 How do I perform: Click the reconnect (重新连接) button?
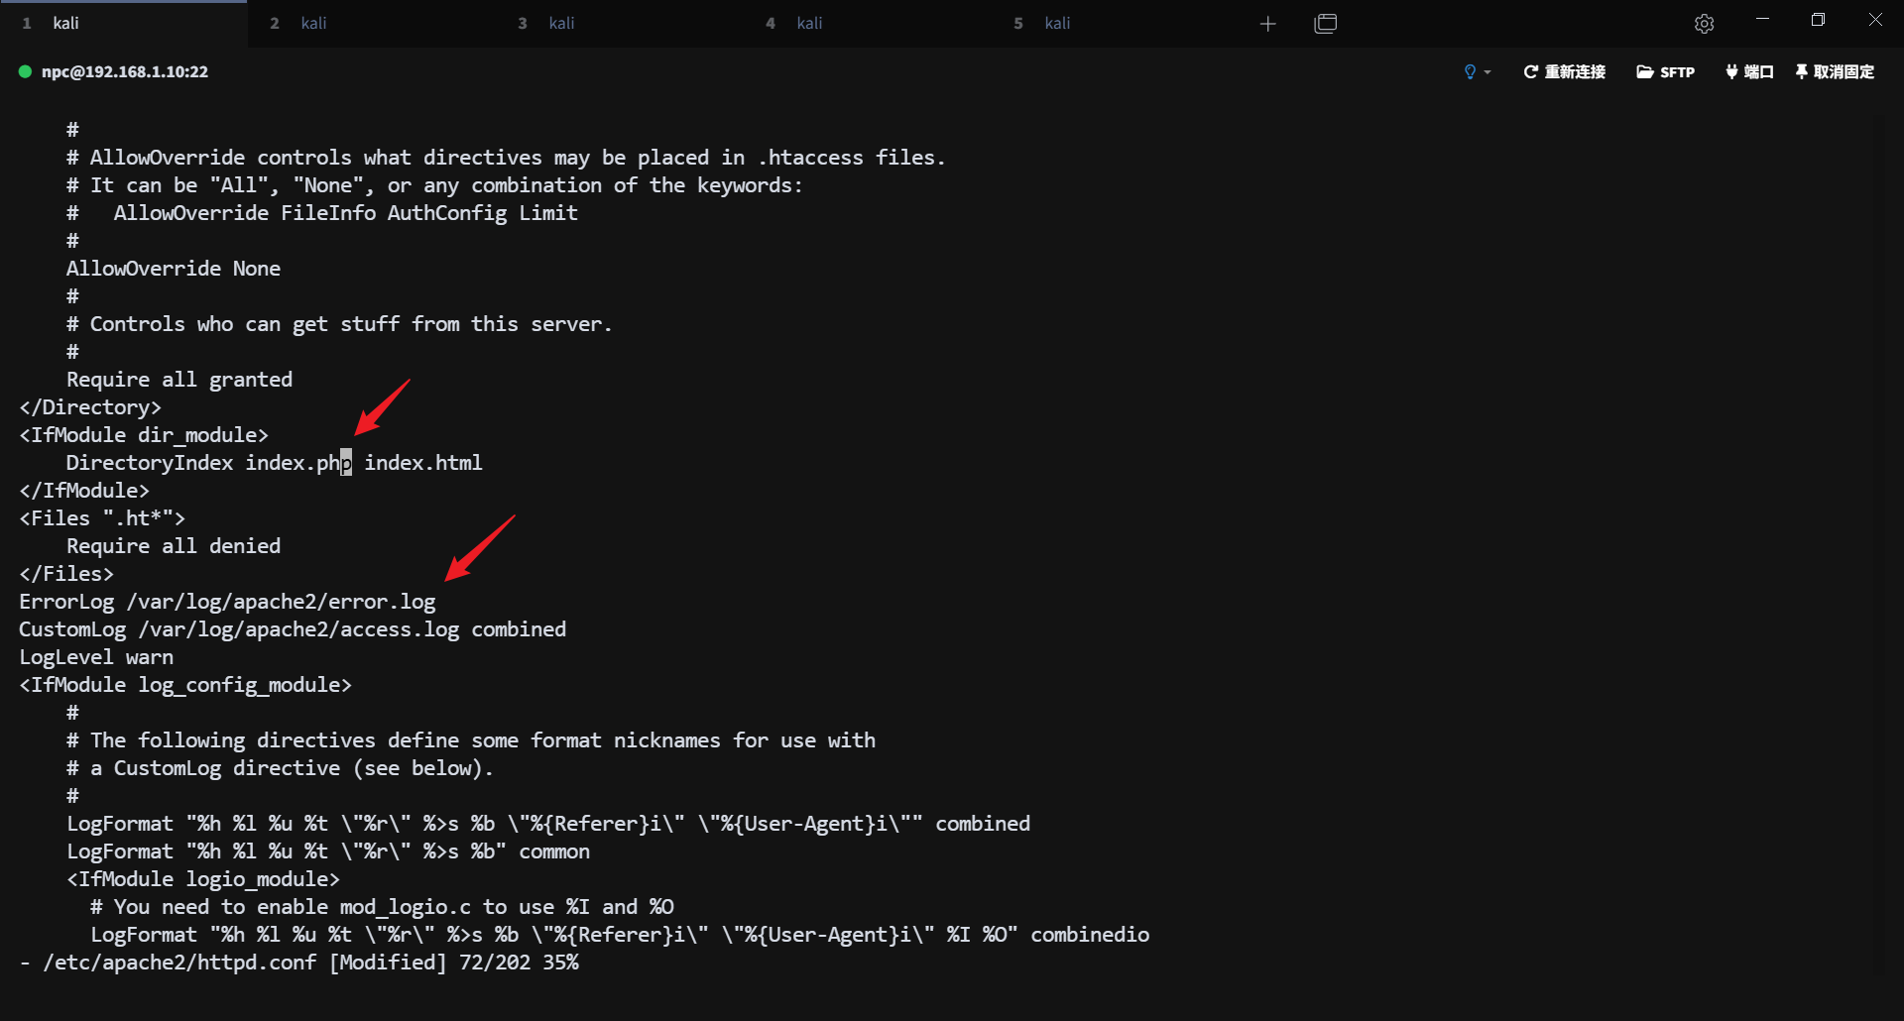[x=1564, y=71]
